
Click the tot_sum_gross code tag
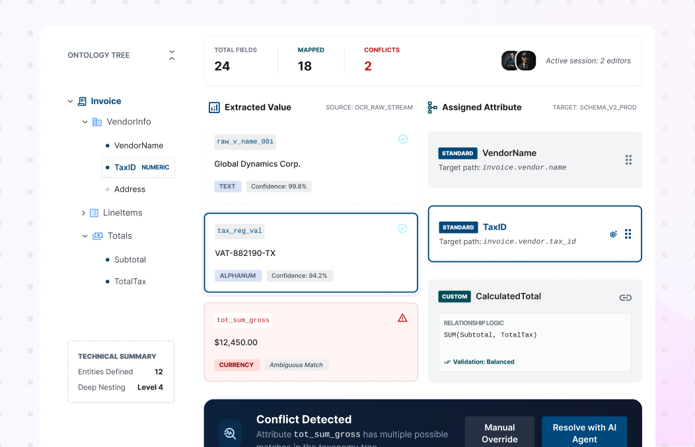point(243,320)
